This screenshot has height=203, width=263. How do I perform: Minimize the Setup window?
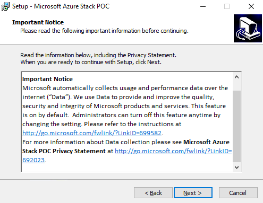pyautogui.click(x=203, y=6)
